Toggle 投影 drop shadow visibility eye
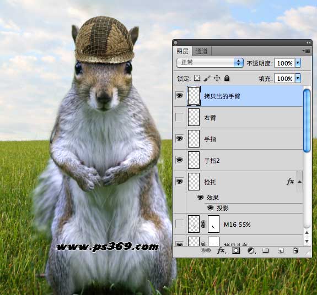 (210, 207)
